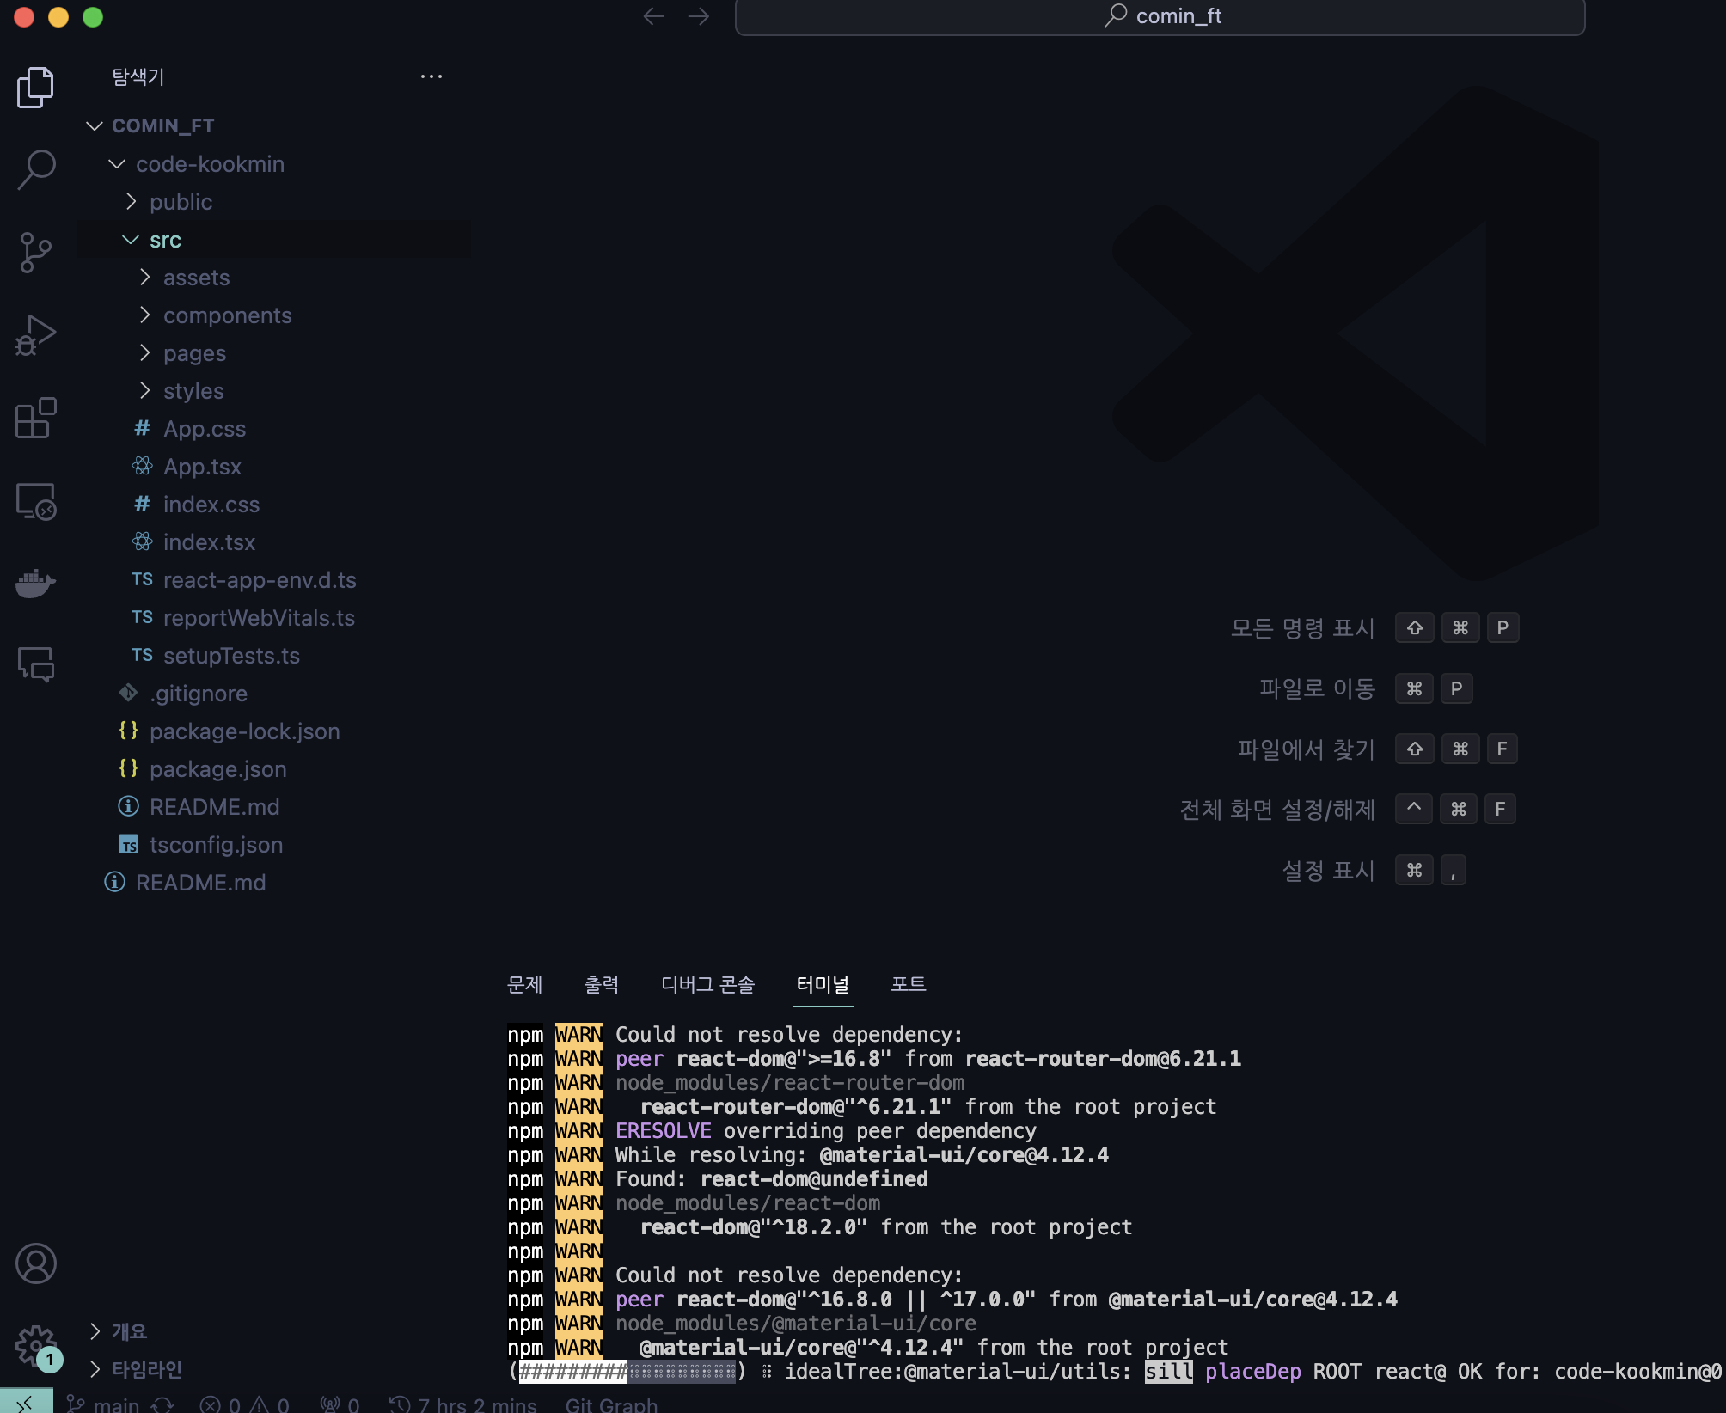Collapse the src folder
Viewport: 1726px width, 1413px height.
click(165, 240)
